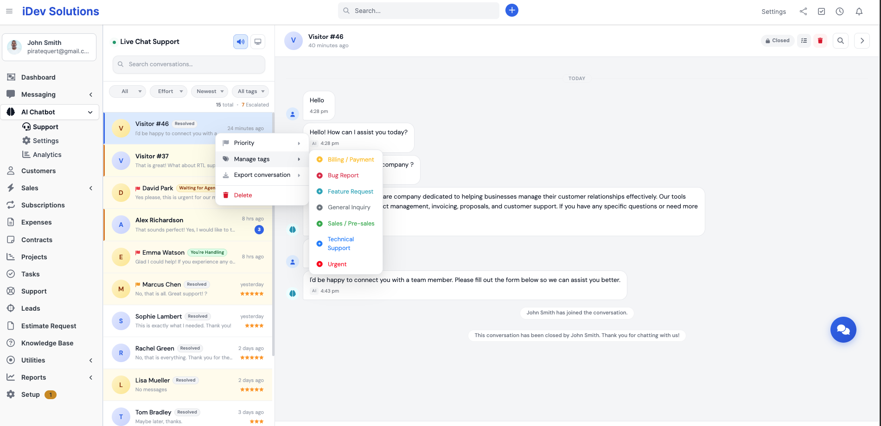Collapse the AI Chatbot sidebar section
Image resolution: width=881 pixels, height=426 pixels.
(x=50, y=112)
